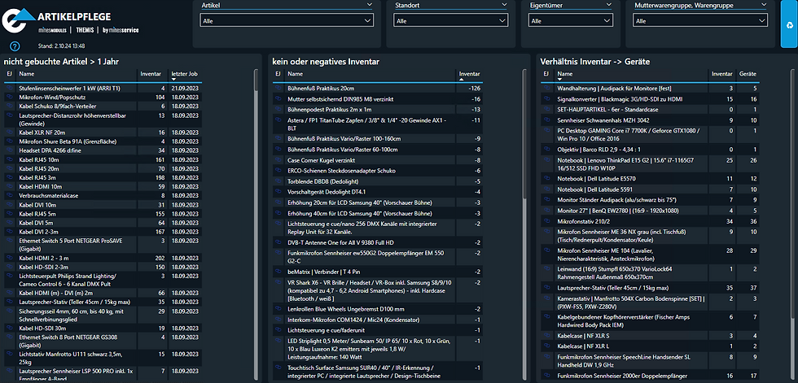The image size is (798, 383).
Task: Open link icon for beMatrix Verbinder T 4 Pin
Action: coord(278,272)
